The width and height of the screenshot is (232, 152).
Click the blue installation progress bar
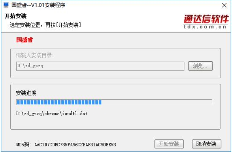59,102
